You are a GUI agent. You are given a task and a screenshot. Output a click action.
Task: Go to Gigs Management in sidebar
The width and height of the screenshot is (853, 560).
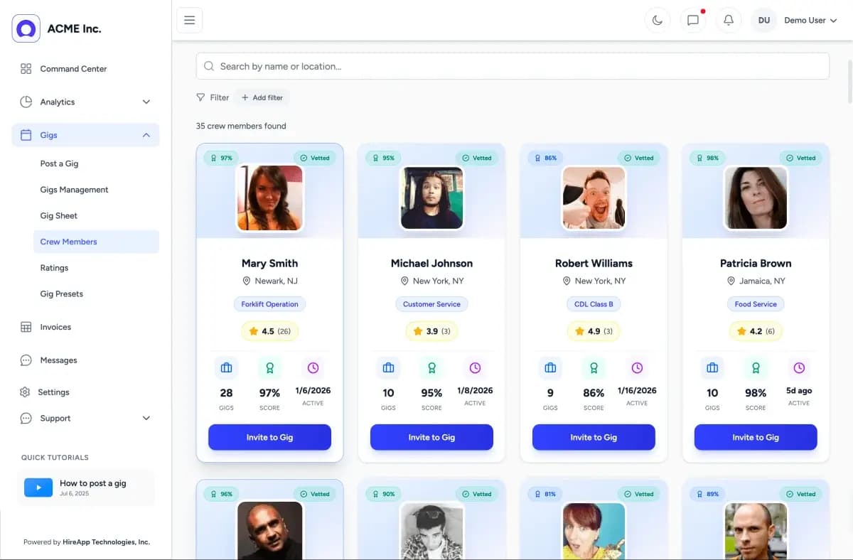coord(74,190)
